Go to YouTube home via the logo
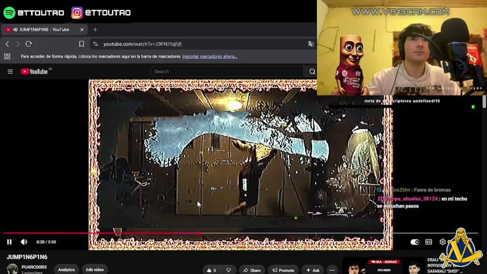487x274 pixels. 34,72
